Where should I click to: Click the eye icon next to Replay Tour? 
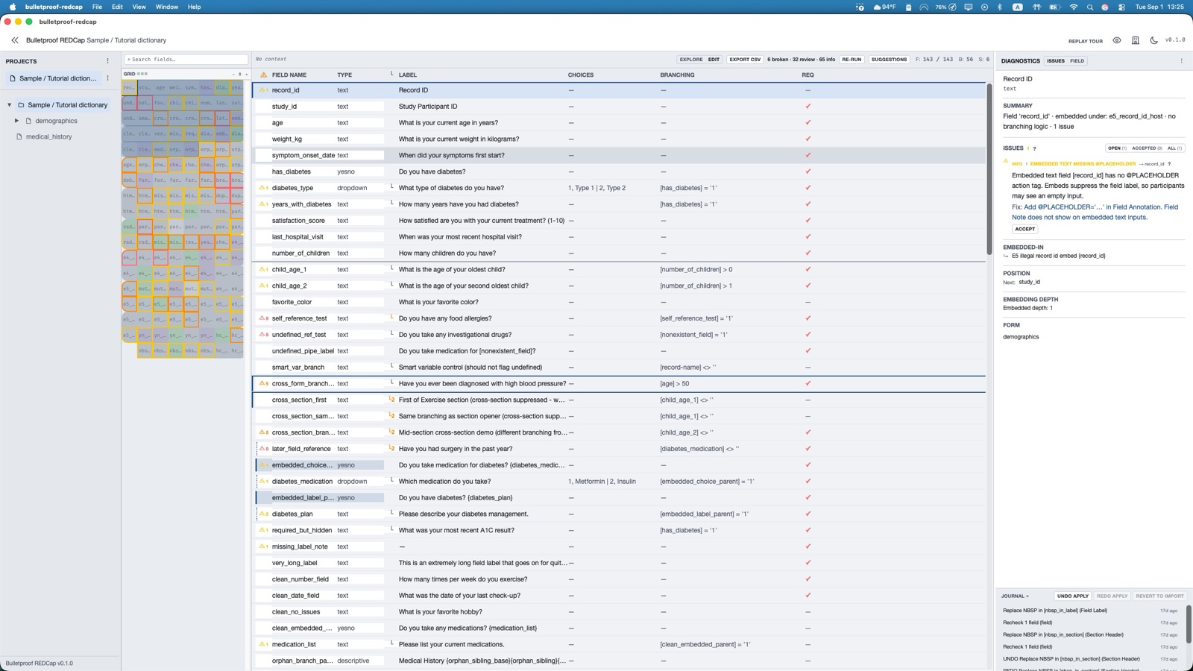[x=1117, y=40]
